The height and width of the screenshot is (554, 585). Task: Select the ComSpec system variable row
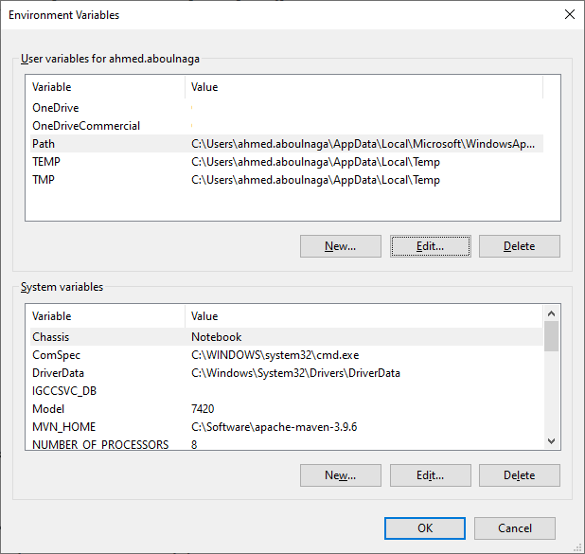56,355
